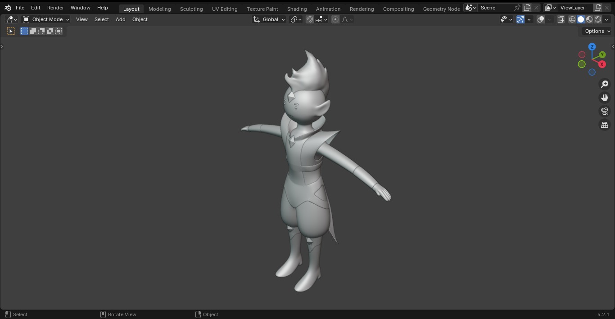Switch to solid viewport shading

(x=581, y=19)
